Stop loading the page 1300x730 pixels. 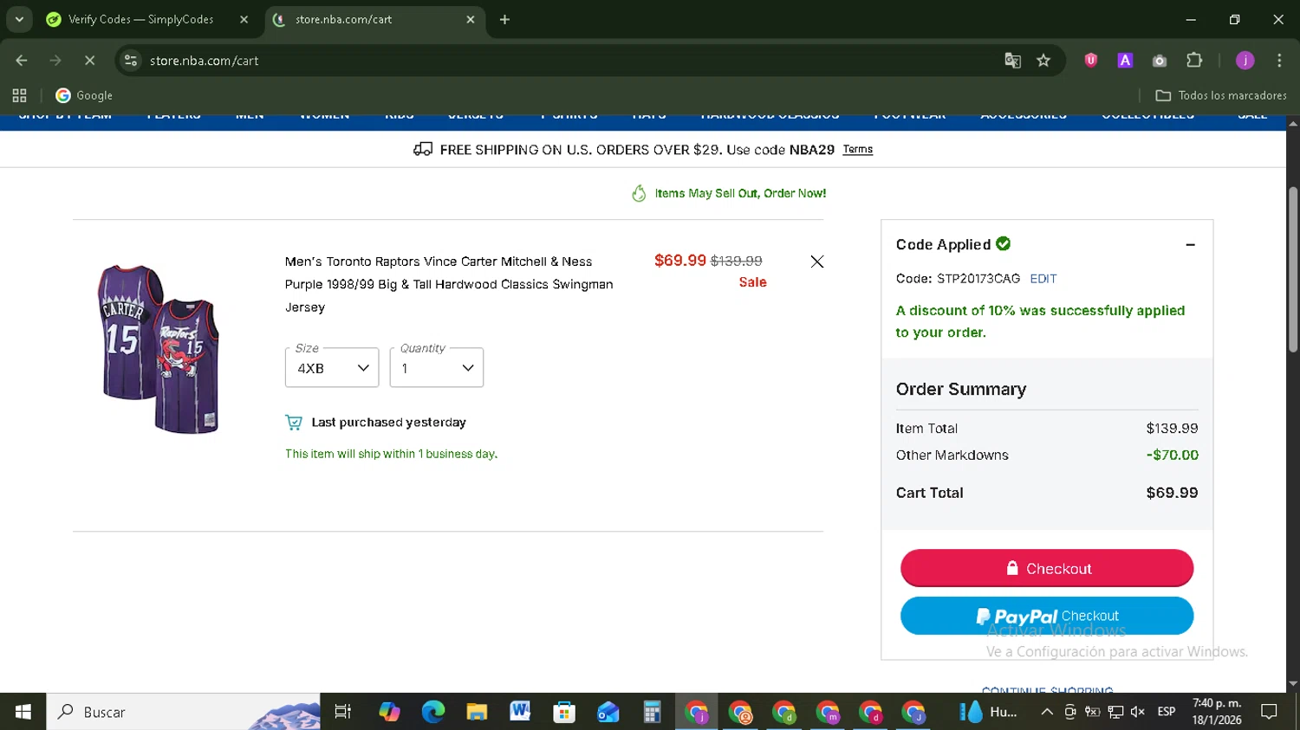coord(89,61)
